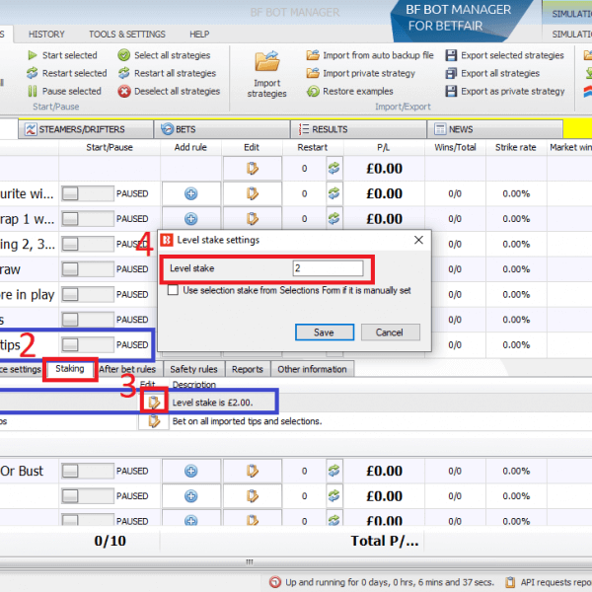The width and height of the screenshot is (592, 592).
Task: Click Deselect all strategies red icon
Action: (x=124, y=91)
